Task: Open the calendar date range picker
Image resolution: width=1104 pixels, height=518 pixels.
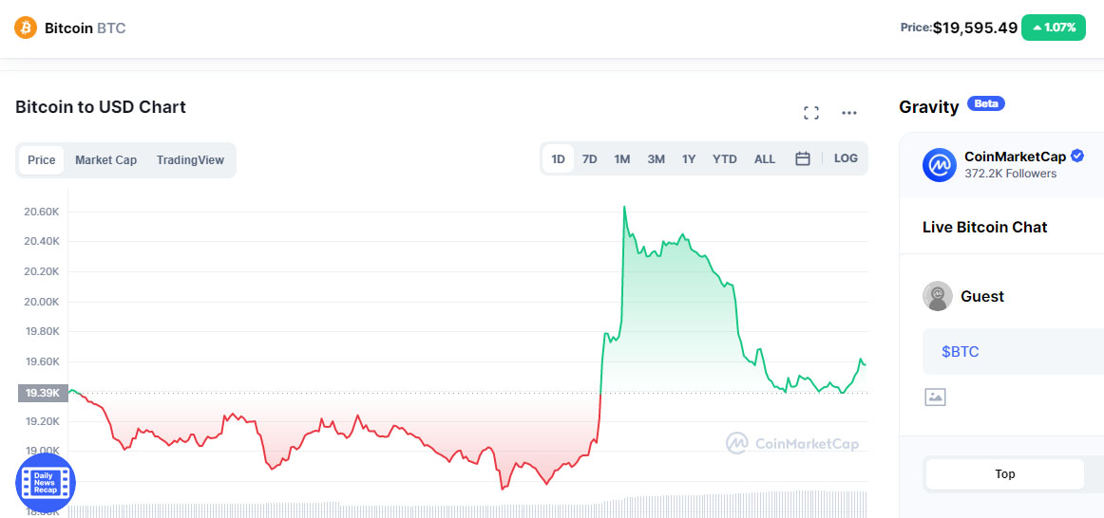Action: tap(803, 159)
